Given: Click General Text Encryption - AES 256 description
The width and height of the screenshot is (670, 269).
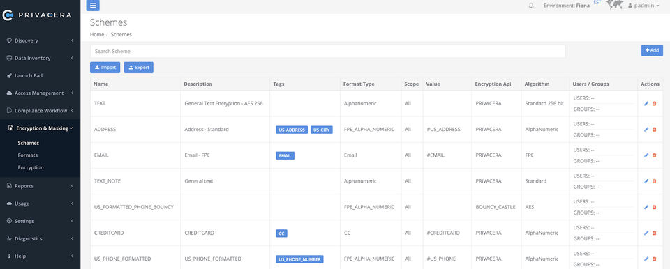Looking at the screenshot, I should click(x=223, y=104).
